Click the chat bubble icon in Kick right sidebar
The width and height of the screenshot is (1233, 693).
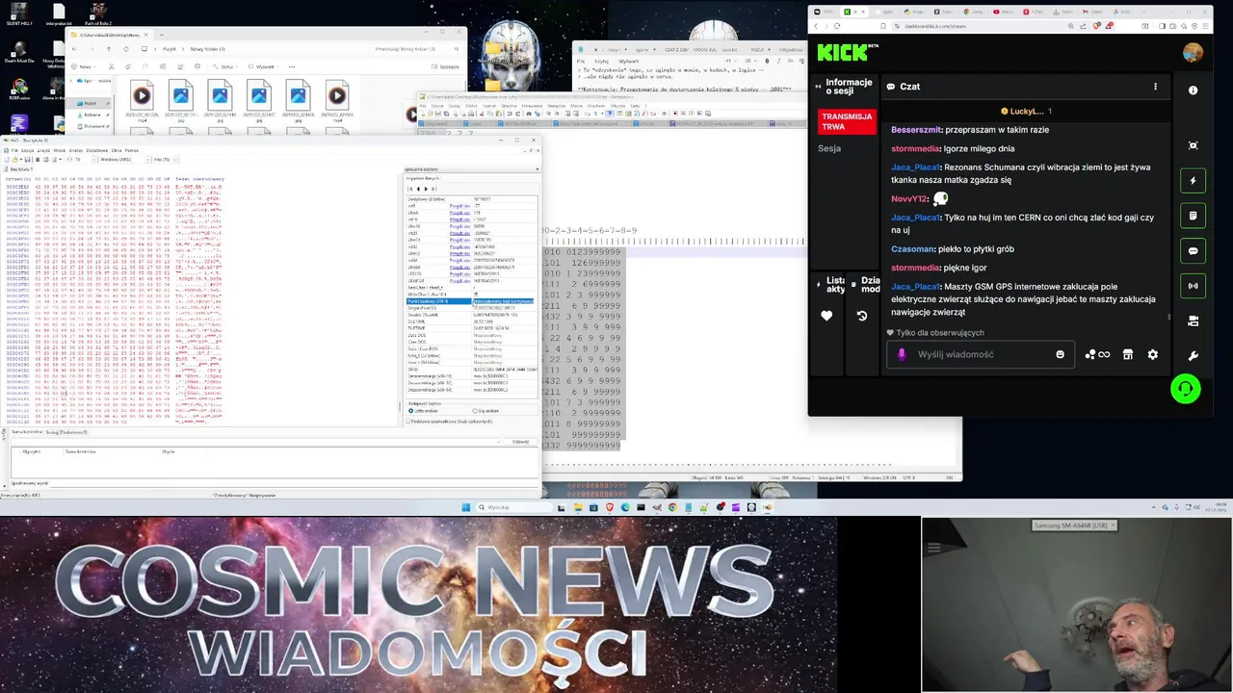pos(1193,250)
